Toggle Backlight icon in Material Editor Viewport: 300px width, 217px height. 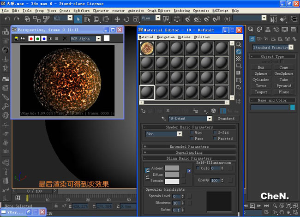pyautogui.click(x=239, y=52)
